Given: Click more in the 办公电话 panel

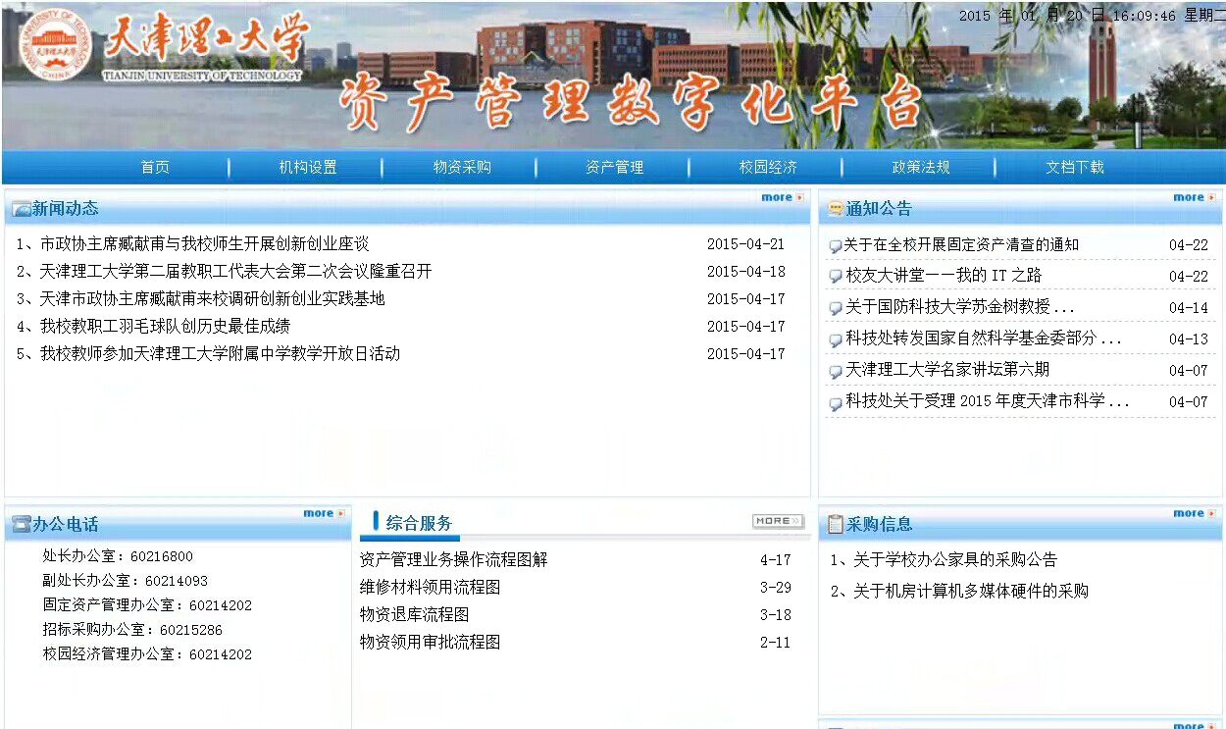Looking at the screenshot, I should click(x=325, y=513).
